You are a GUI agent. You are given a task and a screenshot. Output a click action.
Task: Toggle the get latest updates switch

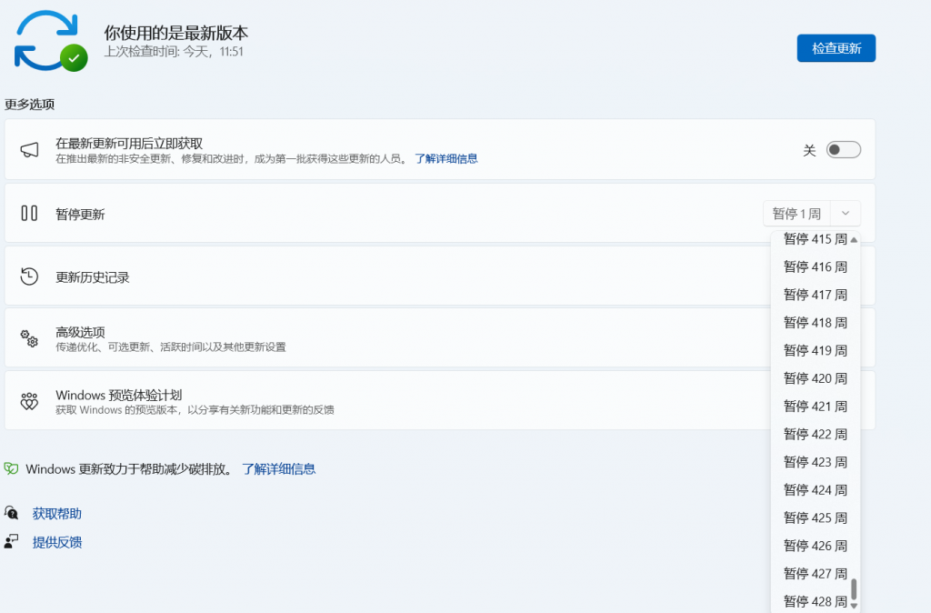(x=843, y=150)
